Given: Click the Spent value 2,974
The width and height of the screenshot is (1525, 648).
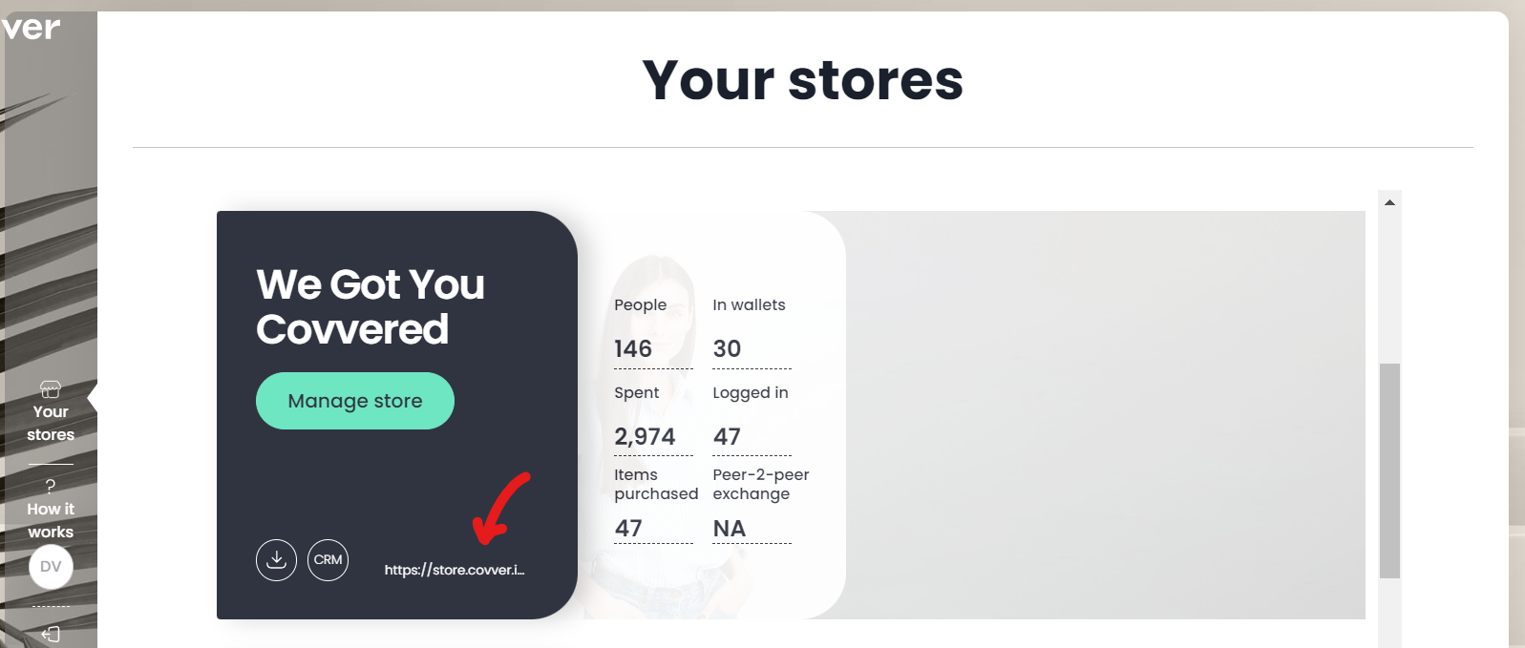Looking at the screenshot, I should click(645, 437).
